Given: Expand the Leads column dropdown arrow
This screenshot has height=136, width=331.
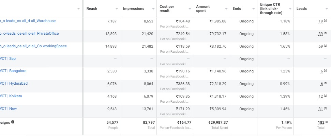Looking at the screenshot, I should [327, 8].
